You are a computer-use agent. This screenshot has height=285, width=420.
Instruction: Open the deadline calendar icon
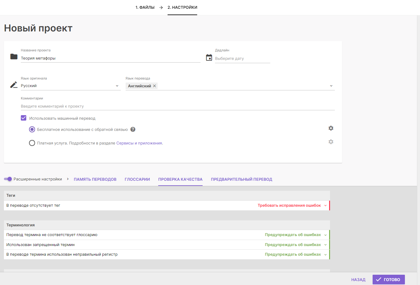[x=209, y=57]
